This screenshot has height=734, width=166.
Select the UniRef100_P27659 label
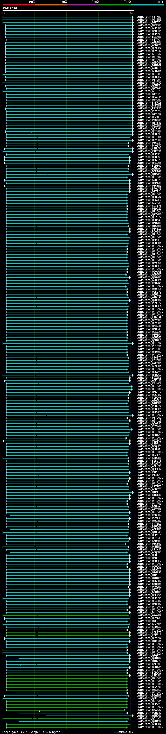[149, 349]
